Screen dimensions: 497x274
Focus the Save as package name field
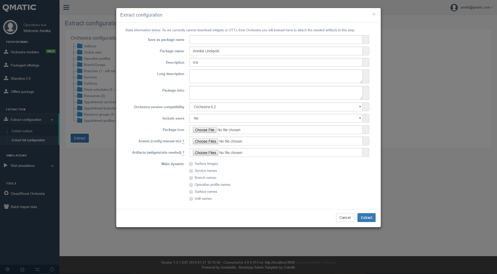point(276,40)
